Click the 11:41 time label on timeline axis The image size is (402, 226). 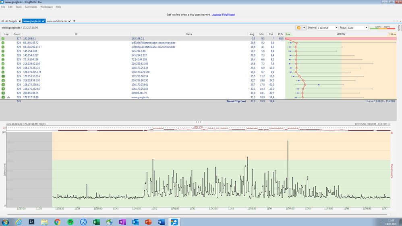154,209
